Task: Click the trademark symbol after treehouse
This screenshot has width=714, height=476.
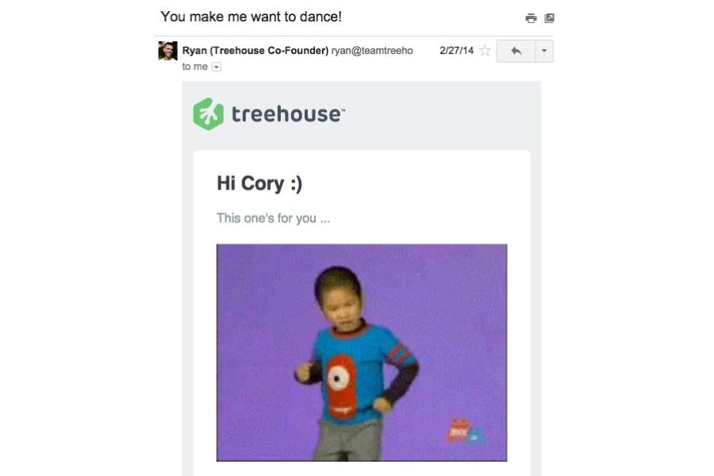Action: [343, 110]
